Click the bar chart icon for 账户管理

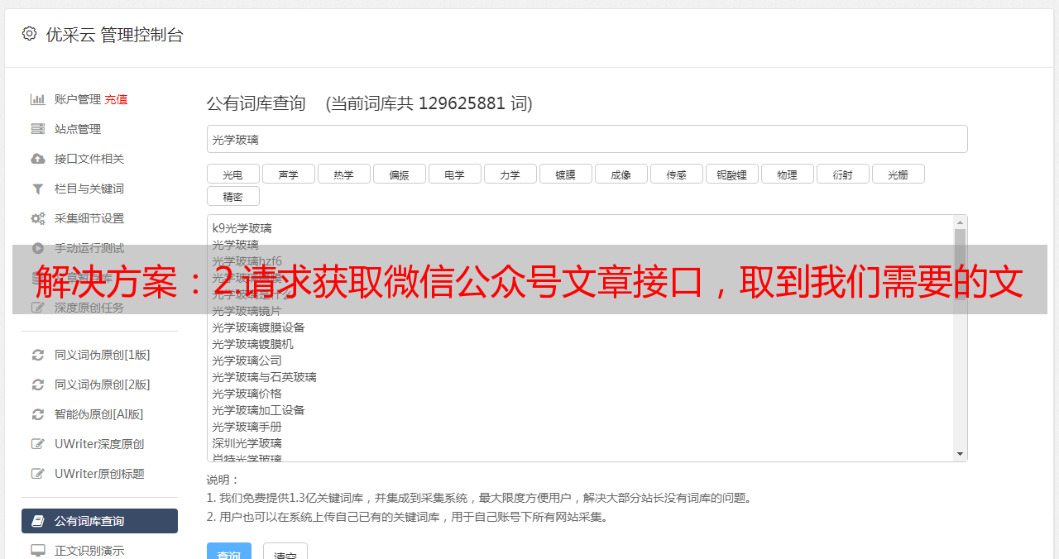38,99
